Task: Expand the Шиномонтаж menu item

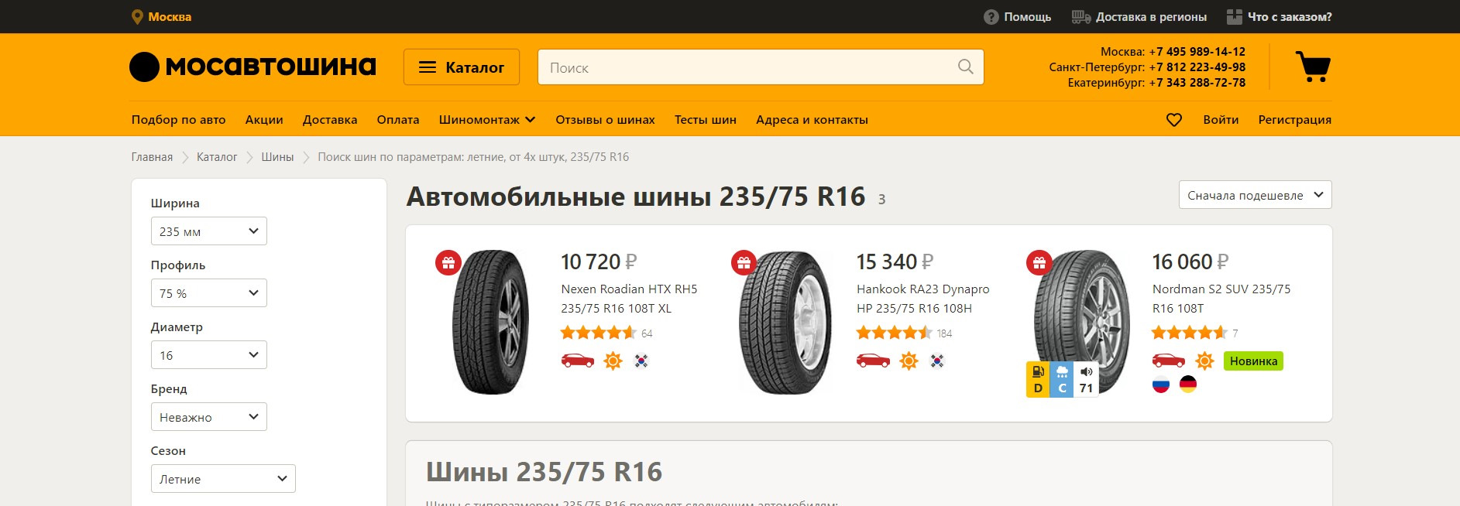Action: click(x=487, y=120)
